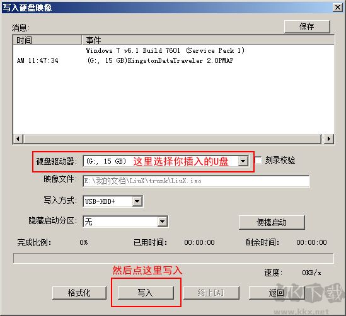This screenshot has height=316, width=346.
Task: Click the 写入 (Write) button
Action: pos(146,293)
